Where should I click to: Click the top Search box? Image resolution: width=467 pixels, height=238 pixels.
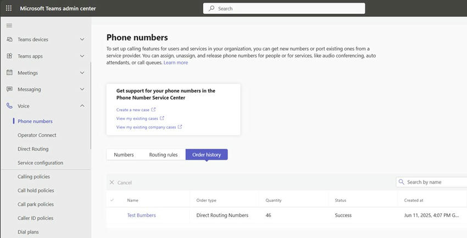284,8
